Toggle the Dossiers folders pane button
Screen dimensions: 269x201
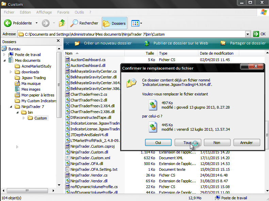(115, 23)
